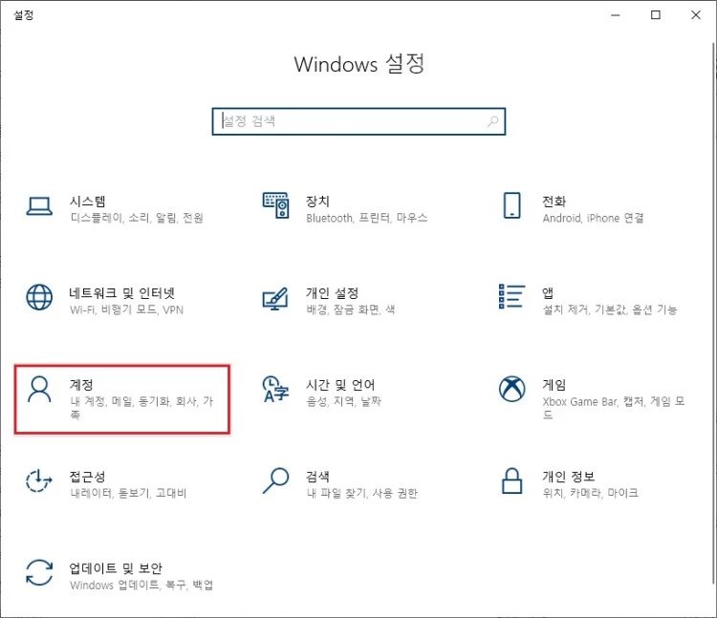Click the 디스플레이, 소리, 알림, 전원 description
This screenshot has height=618, width=717.
point(137,218)
